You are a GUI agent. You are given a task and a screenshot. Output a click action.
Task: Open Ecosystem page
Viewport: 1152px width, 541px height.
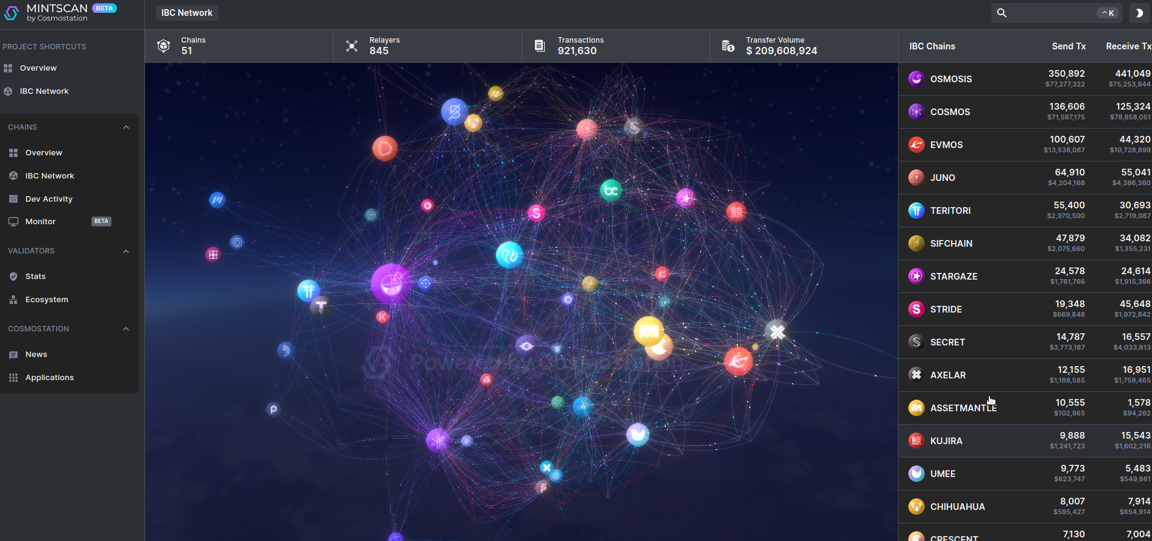click(x=46, y=300)
